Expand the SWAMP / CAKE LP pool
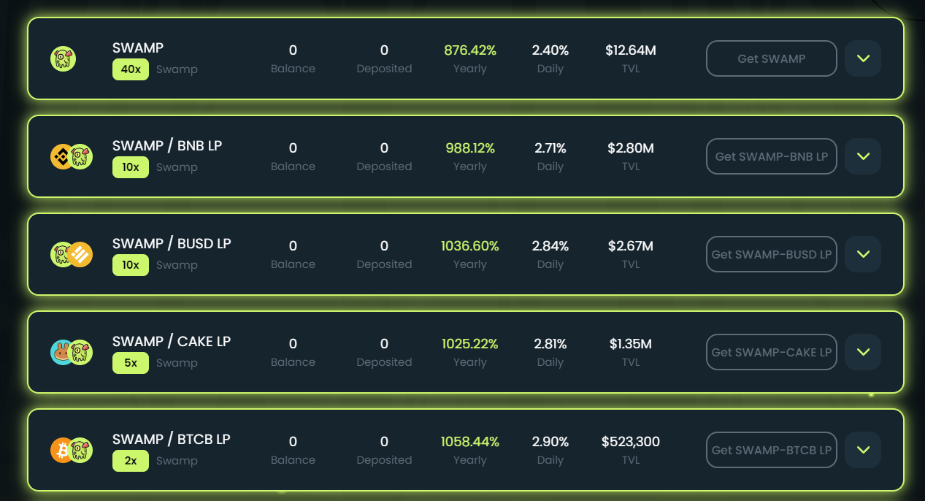 pyautogui.click(x=863, y=352)
